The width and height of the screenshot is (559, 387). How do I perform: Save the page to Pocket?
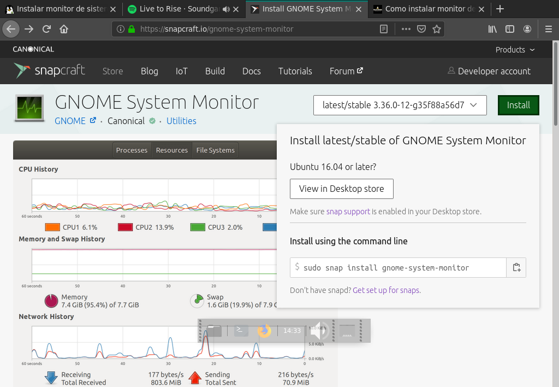(421, 29)
